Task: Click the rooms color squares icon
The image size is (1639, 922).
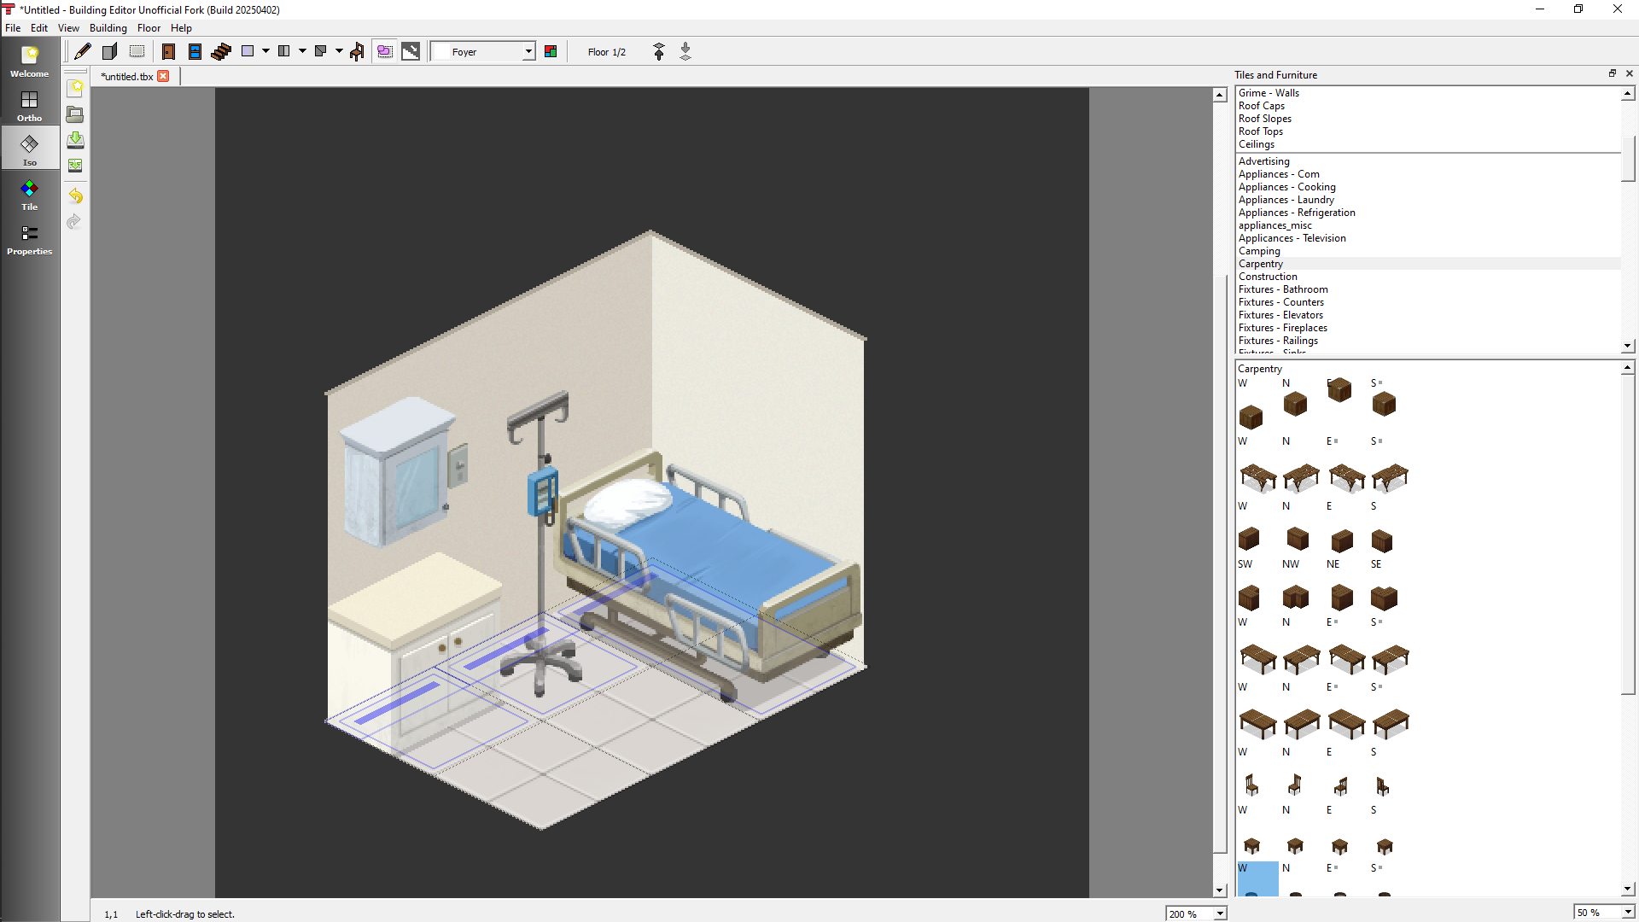Action: [551, 51]
